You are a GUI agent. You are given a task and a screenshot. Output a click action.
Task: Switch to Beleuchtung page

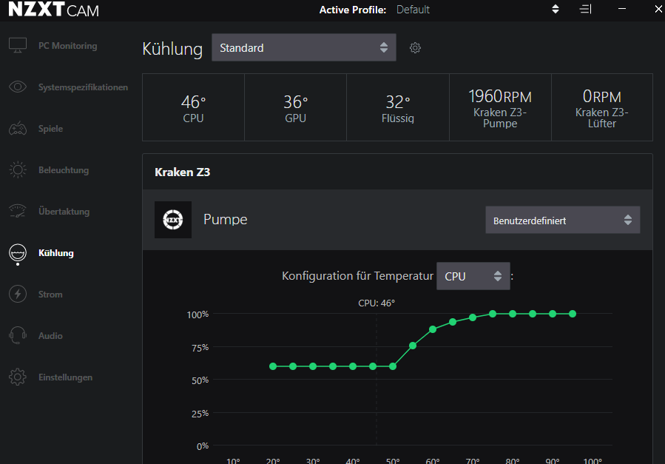point(64,170)
